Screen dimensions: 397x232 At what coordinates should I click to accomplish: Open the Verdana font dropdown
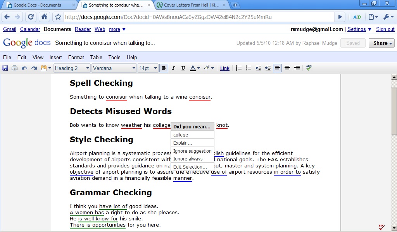point(114,68)
